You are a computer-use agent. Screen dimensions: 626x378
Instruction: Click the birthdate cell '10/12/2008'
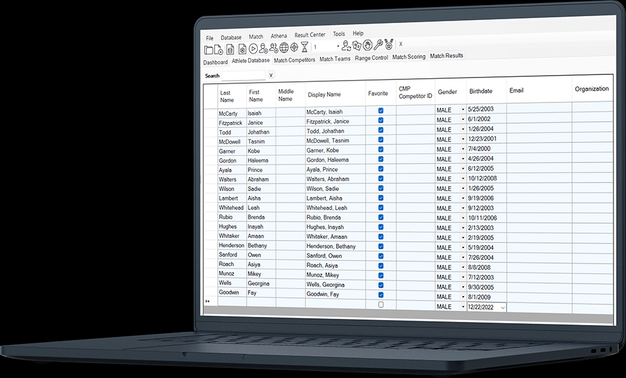click(x=486, y=179)
